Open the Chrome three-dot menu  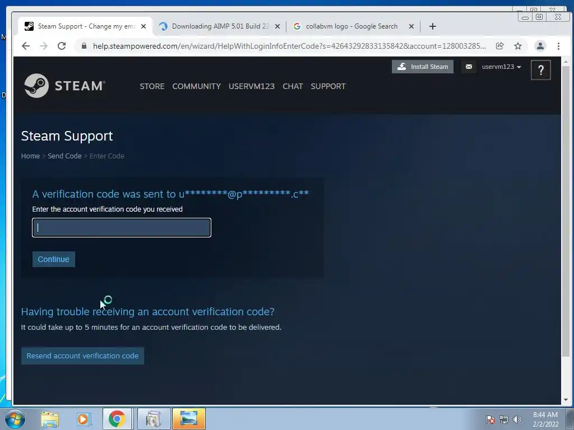pyautogui.click(x=558, y=46)
